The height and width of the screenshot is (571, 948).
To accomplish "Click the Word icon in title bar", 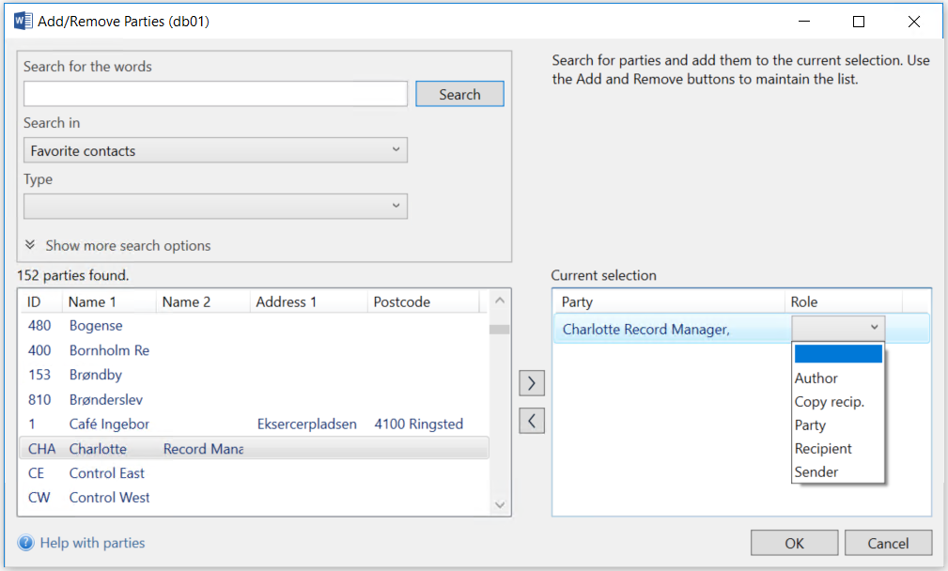I will coord(23,21).
